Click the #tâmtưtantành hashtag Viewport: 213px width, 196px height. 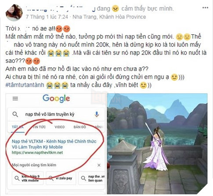click(25, 85)
